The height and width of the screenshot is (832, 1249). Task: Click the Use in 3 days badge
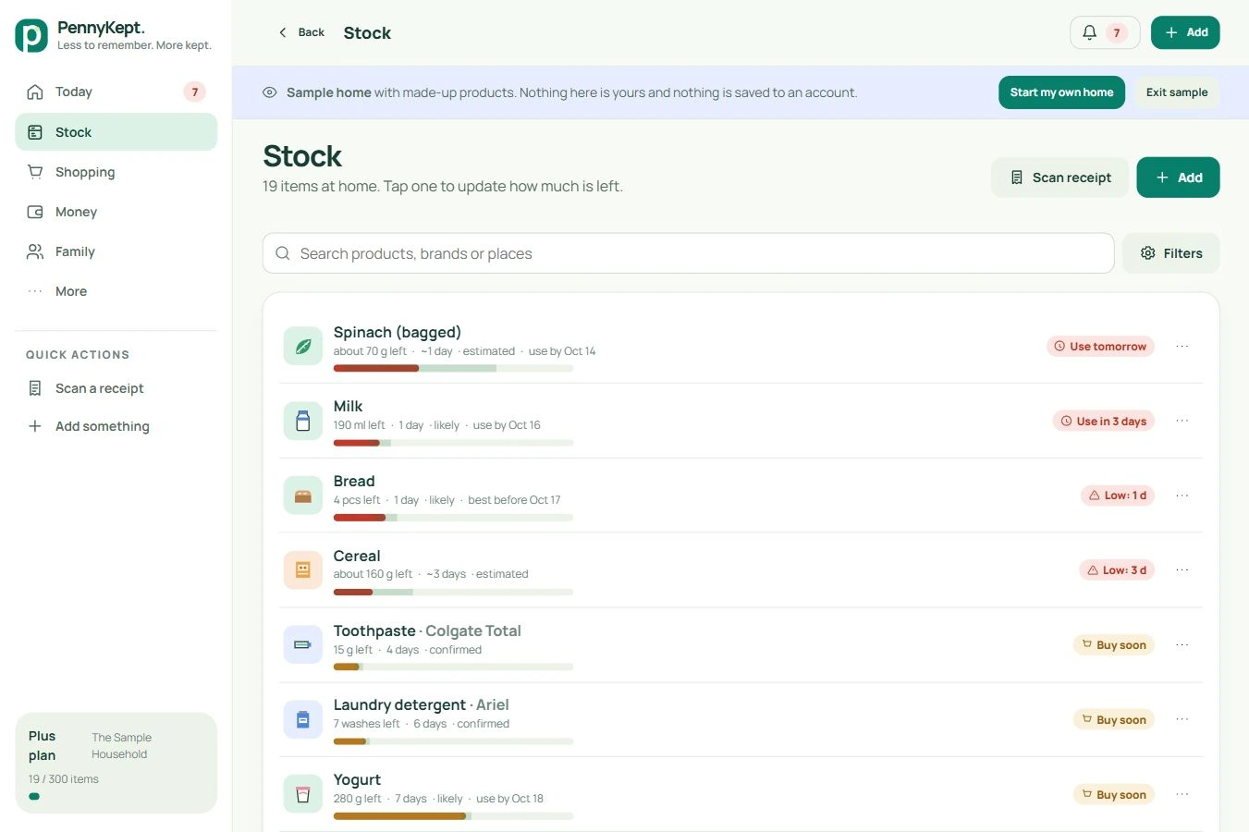(x=1104, y=421)
